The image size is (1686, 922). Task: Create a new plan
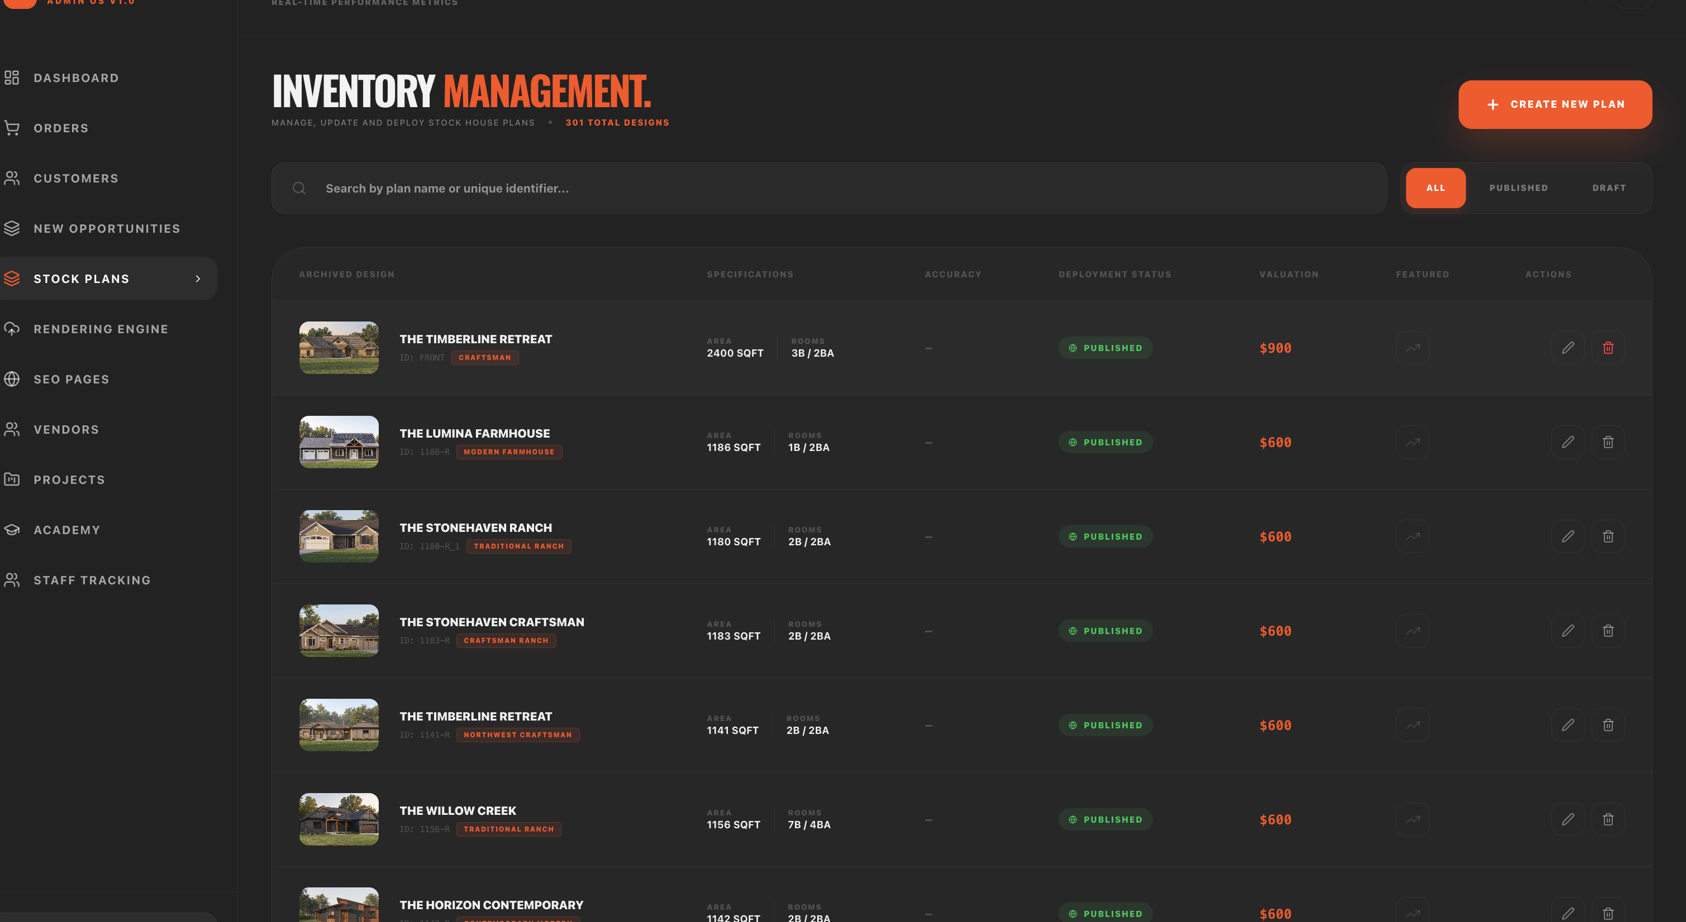[x=1555, y=104]
